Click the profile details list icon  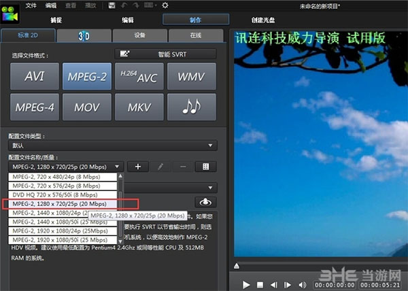205,167
